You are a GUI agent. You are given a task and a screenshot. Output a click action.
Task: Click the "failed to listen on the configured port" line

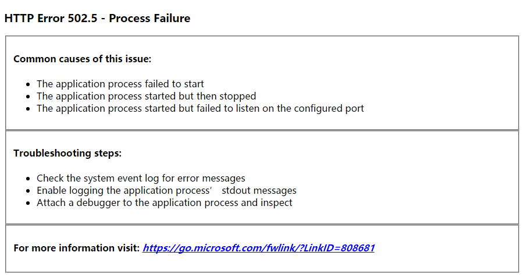pos(200,108)
